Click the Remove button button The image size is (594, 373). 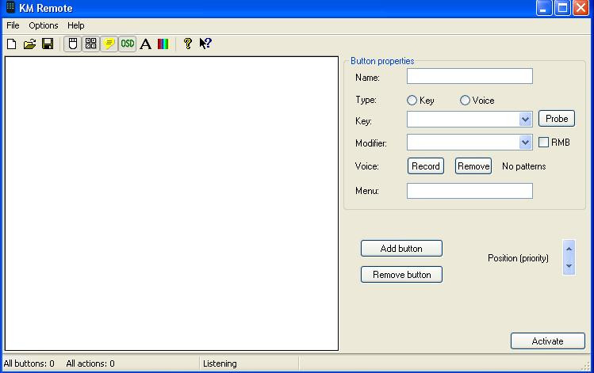pyautogui.click(x=401, y=275)
